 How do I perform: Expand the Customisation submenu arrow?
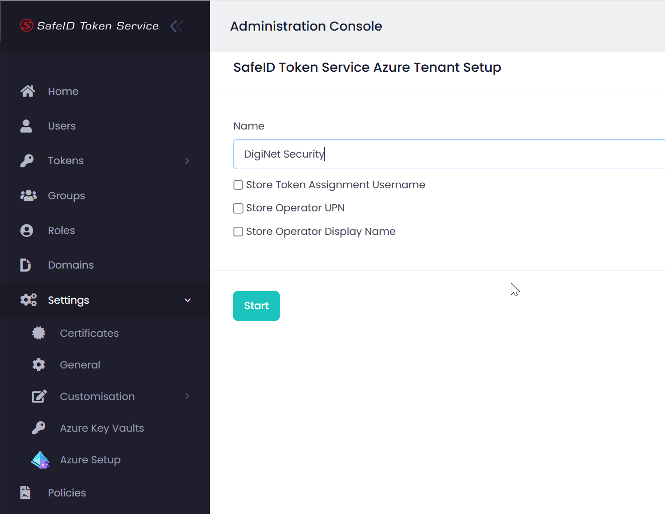187,397
